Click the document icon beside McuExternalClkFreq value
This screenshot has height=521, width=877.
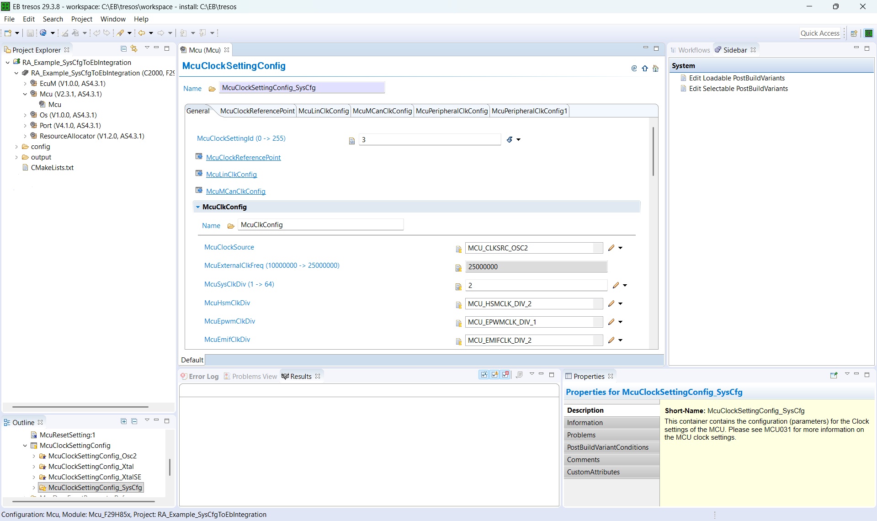tap(458, 268)
